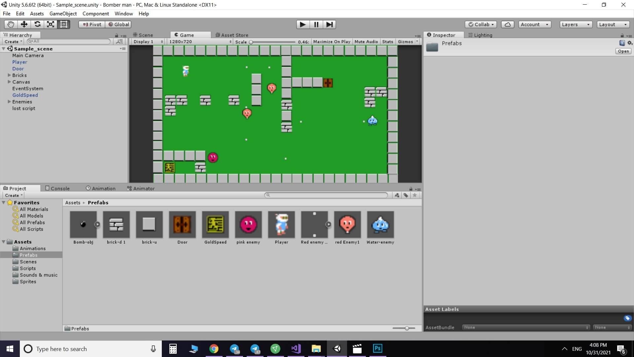Lock the Project panel

click(x=411, y=189)
